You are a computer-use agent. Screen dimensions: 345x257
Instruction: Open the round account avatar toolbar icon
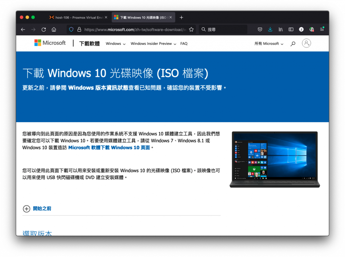[x=301, y=29]
